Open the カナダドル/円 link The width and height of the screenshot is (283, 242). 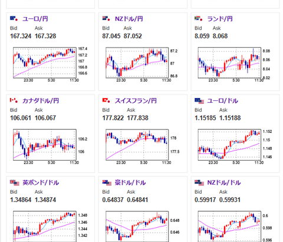pyautogui.click(x=41, y=101)
